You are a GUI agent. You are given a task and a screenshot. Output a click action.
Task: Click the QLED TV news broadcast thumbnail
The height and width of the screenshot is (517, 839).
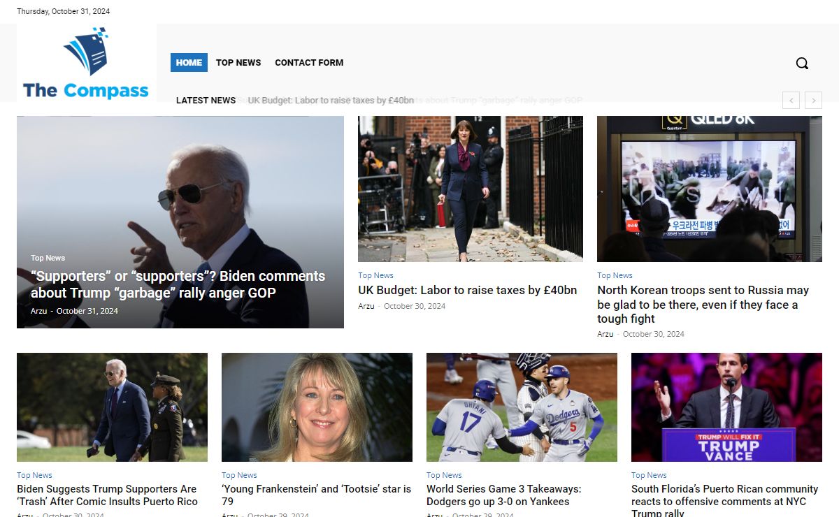coord(709,189)
